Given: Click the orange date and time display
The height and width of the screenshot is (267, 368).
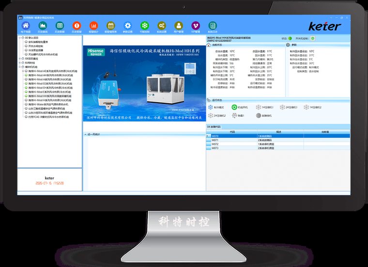Looking at the screenshot, I should pos(49,183).
